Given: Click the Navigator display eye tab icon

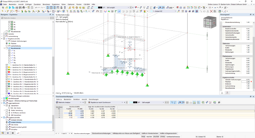Looking at the screenshot, I should pyautogui.click(x=8, y=133).
